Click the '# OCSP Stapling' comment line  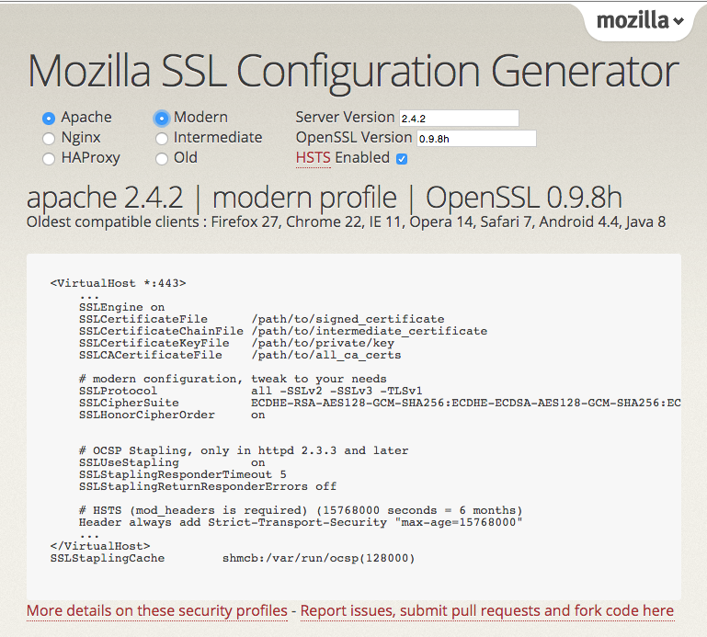pyautogui.click(x=244, y=450)
